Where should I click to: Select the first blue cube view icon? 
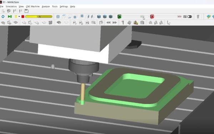point(99,17)
